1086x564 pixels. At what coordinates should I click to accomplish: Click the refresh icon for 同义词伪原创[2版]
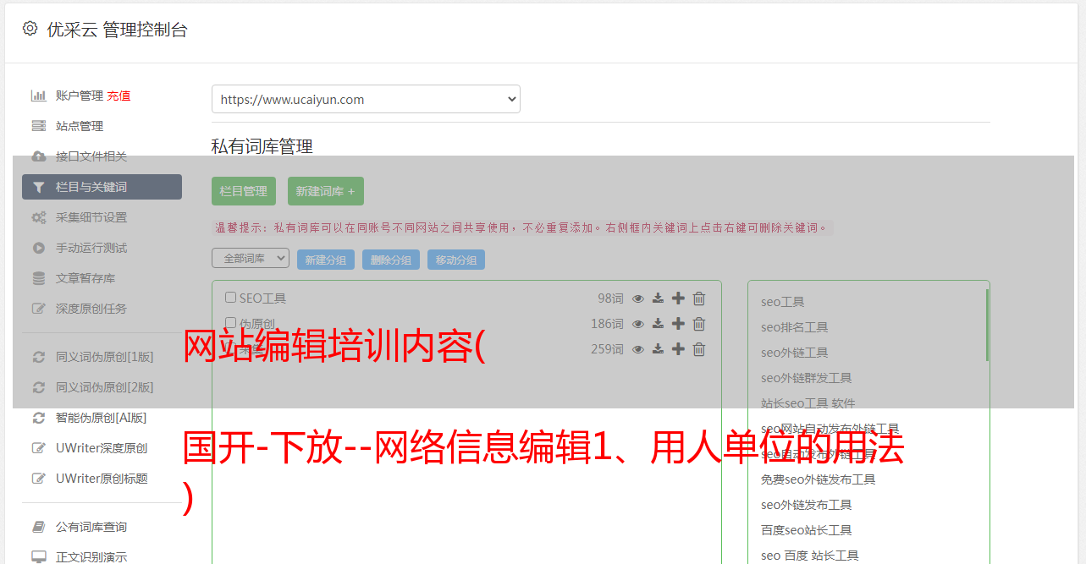[x=38, y=387]
